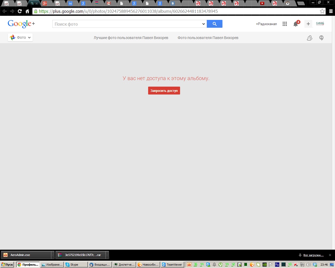Open the +Радиоканал profile link
The image size is (335, 268).
click(x=266, y=24)
